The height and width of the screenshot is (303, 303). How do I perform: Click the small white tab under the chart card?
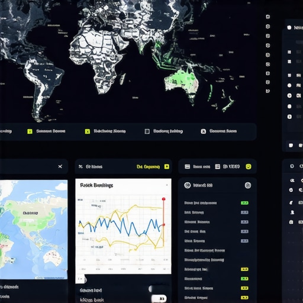[x=80, y=279]
